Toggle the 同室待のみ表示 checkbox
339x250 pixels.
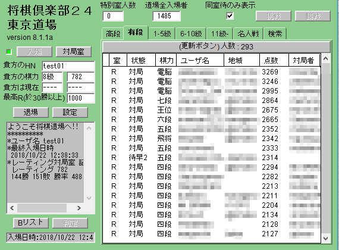click(230, 16)
